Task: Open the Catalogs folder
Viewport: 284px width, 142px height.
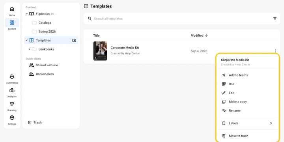Action: (45, 22)
